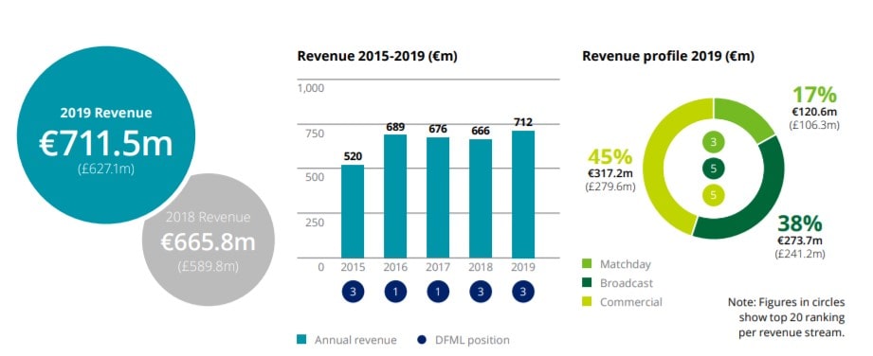Click the Commercial ranking circle in donut
The image size is (873, 356).
pyautogui.click(x=713, y=194)
